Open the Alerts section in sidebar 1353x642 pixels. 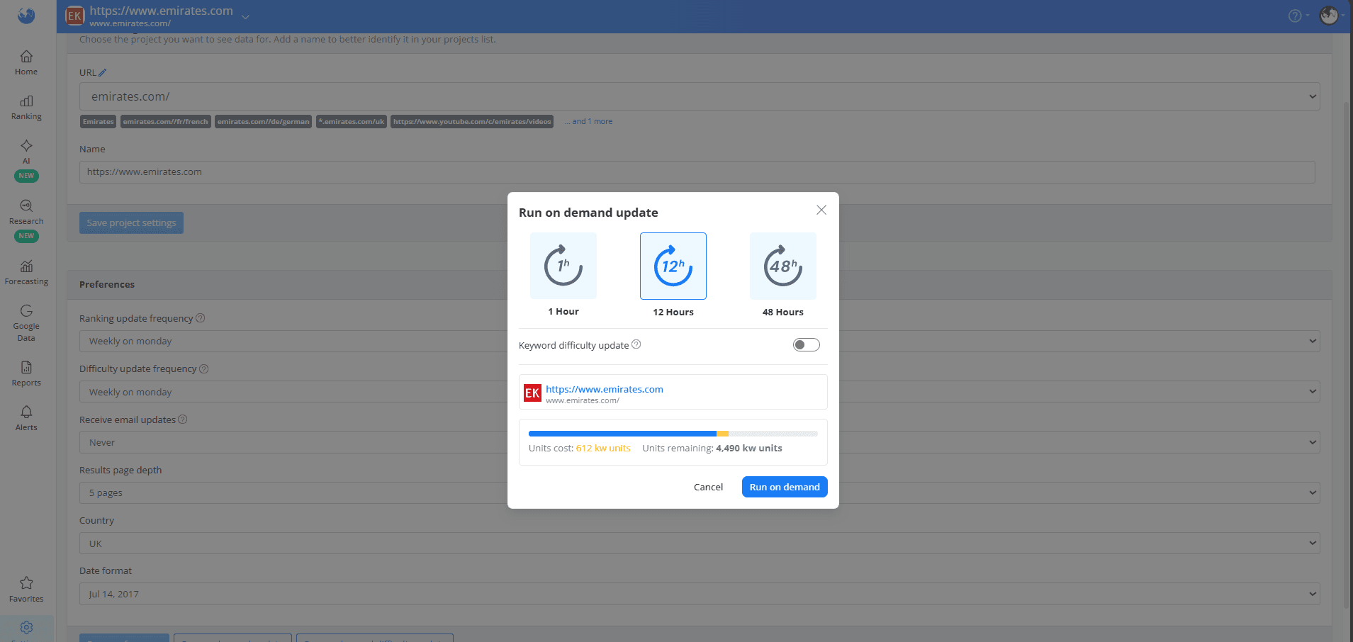point(26,418)
